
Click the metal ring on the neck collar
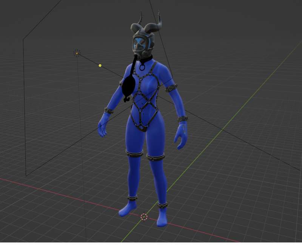[x=143, y=67]
